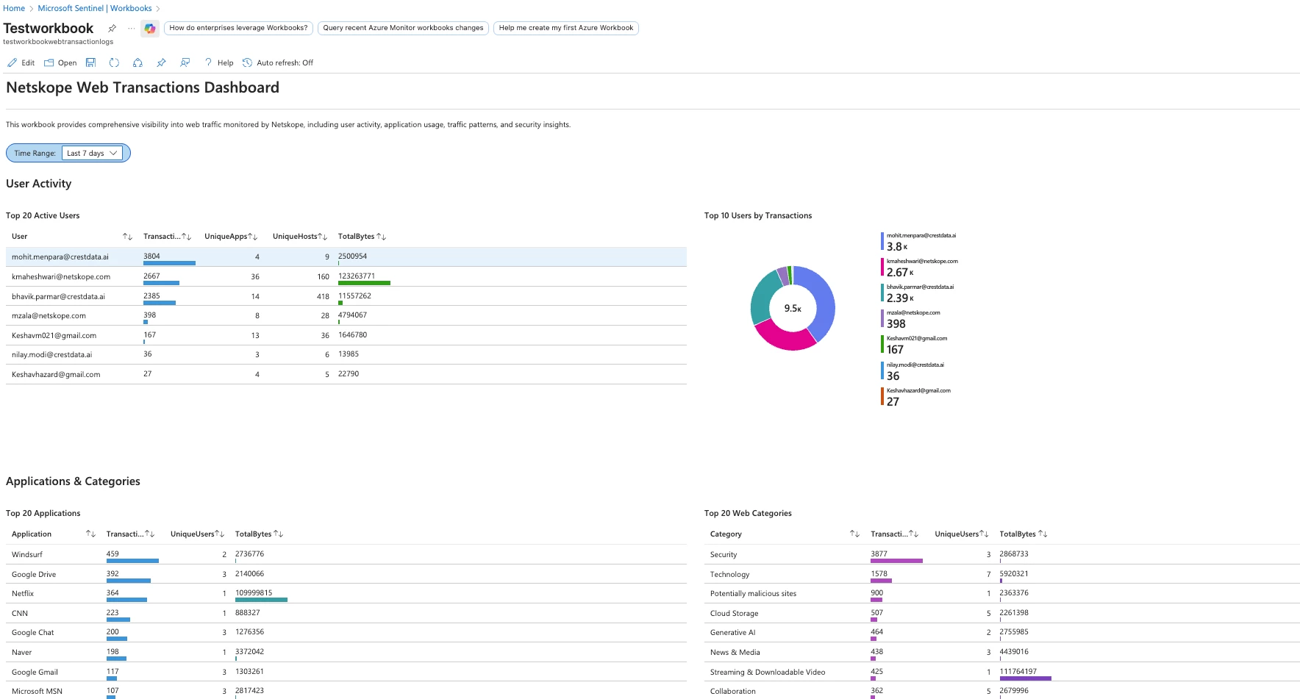Pin Testworkbook using the pin beside the title

112,28
